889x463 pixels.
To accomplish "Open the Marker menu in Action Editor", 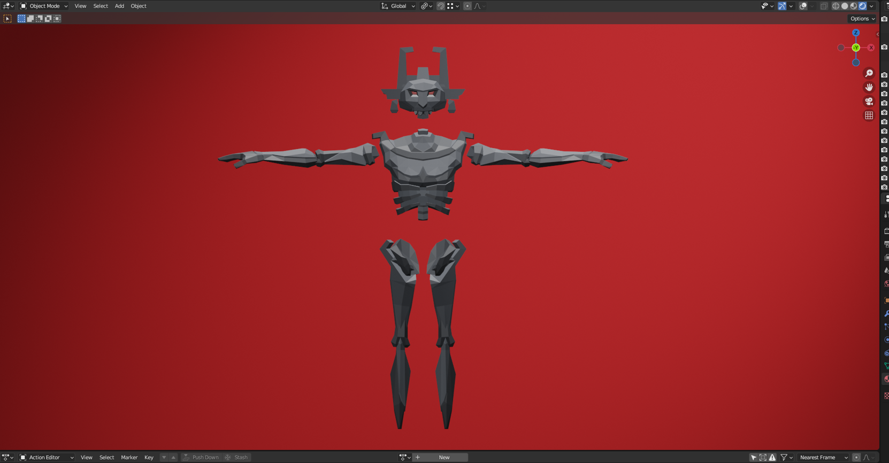I will click(129, 457).
